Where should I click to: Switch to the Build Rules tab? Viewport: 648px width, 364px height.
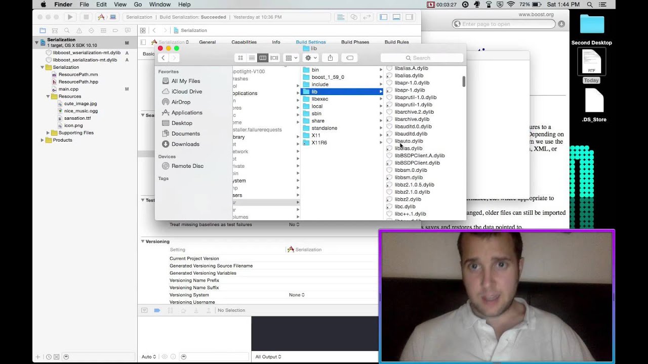(396, 42)
